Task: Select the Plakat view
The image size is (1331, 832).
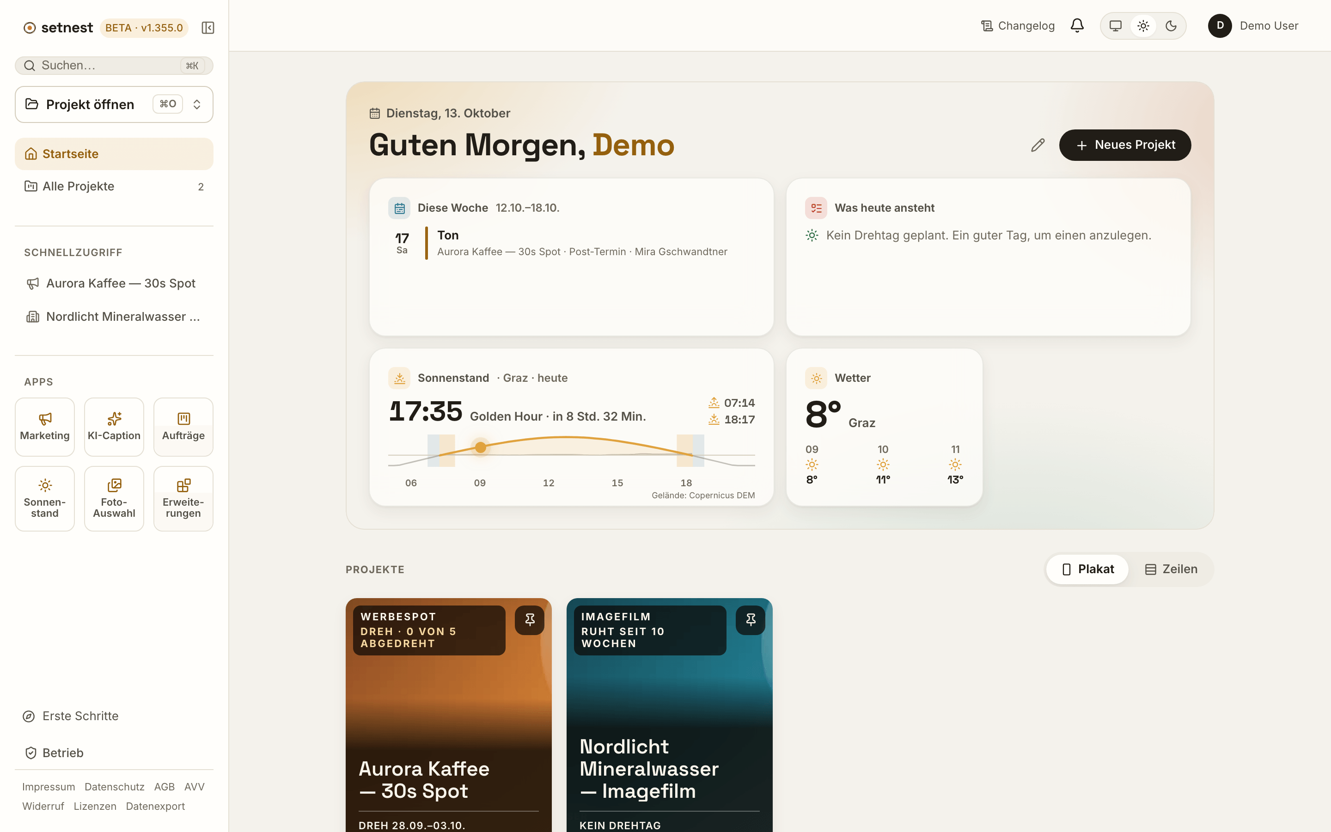Action: tap(1087, 569)
